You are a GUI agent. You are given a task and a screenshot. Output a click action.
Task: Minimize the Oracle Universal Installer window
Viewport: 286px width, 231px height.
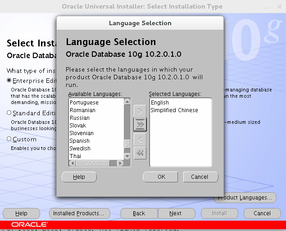267,7
